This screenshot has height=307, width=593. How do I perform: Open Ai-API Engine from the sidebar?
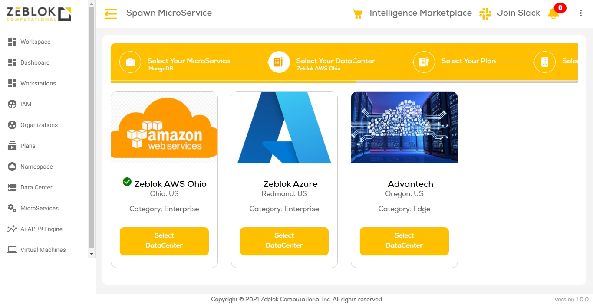tap(41, 229)
